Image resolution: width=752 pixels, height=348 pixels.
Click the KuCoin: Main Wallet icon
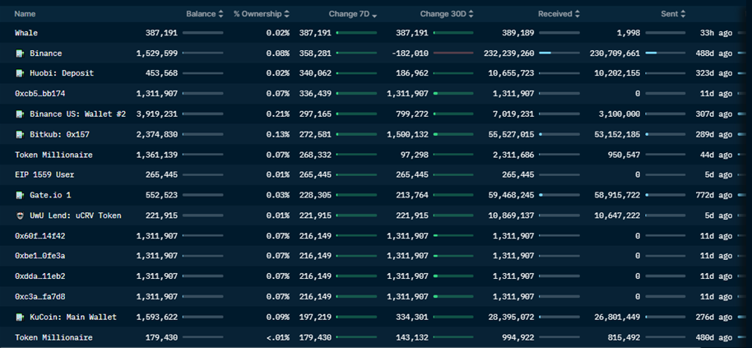pyautogui.click(x=20, y=318)
